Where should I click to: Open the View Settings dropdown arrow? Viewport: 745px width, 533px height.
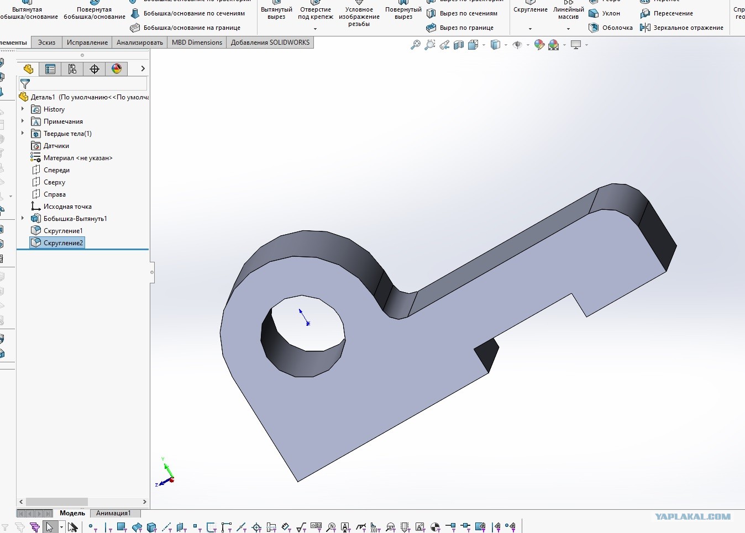click(586, 45)
